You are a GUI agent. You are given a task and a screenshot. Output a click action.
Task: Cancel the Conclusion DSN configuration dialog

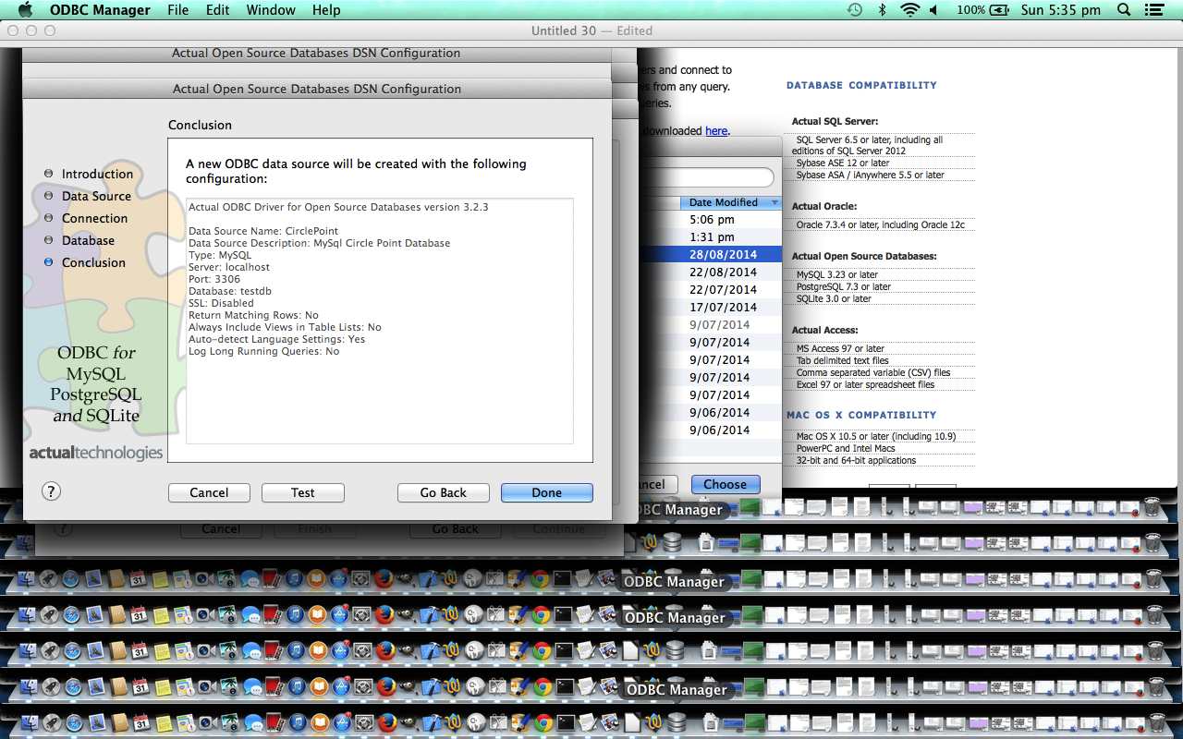(209, 492)
